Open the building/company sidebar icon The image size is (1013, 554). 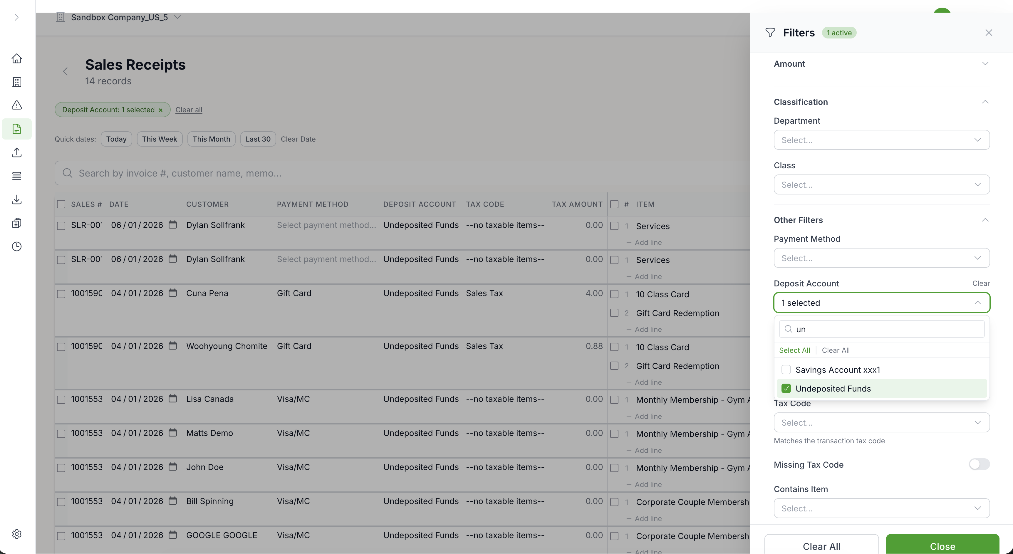[16, 82]
